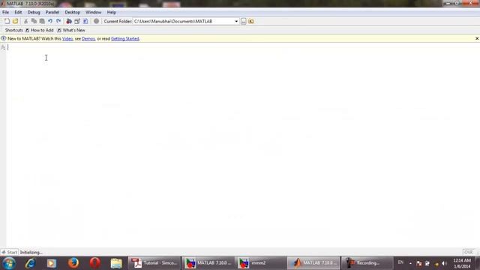Open the Getting Started link
480x270 pixels.
coord(125,38)
